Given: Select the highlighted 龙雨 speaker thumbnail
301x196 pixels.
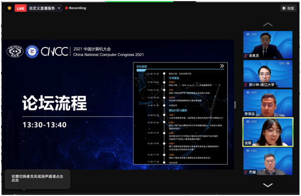Looking at the screenshot, I should pyautogui.click(x=268, y=132).
